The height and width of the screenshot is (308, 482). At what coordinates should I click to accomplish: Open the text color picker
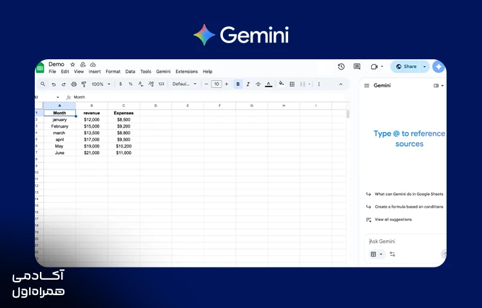click(268, 84)
